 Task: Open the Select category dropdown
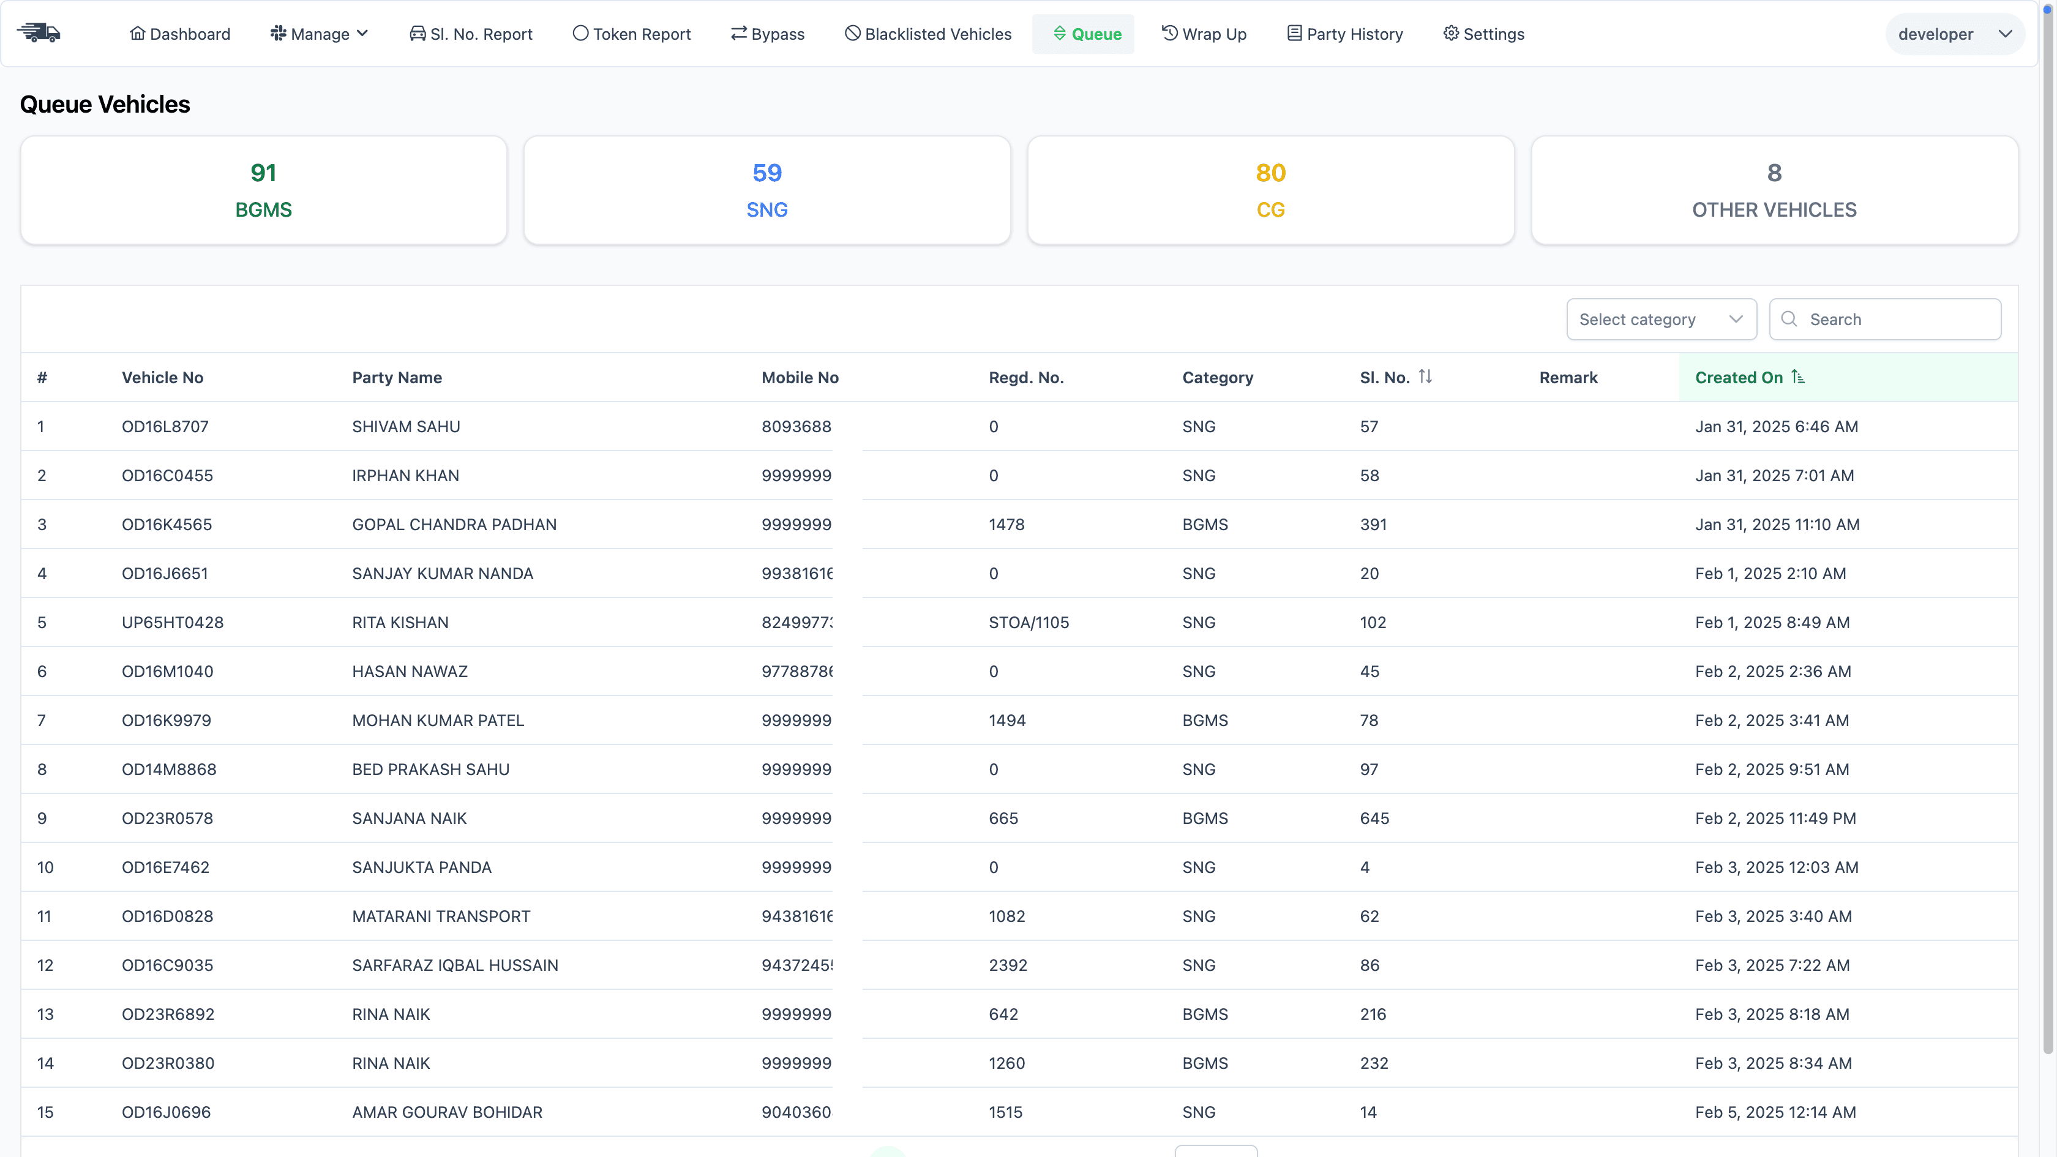[x=1661, y=320]
